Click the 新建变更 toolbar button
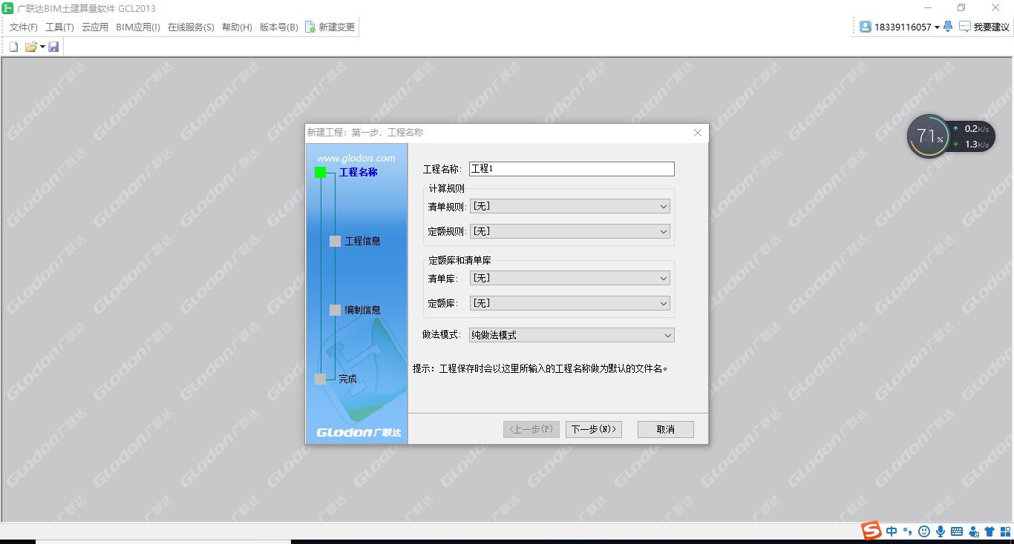 click(x=330, y=27)
